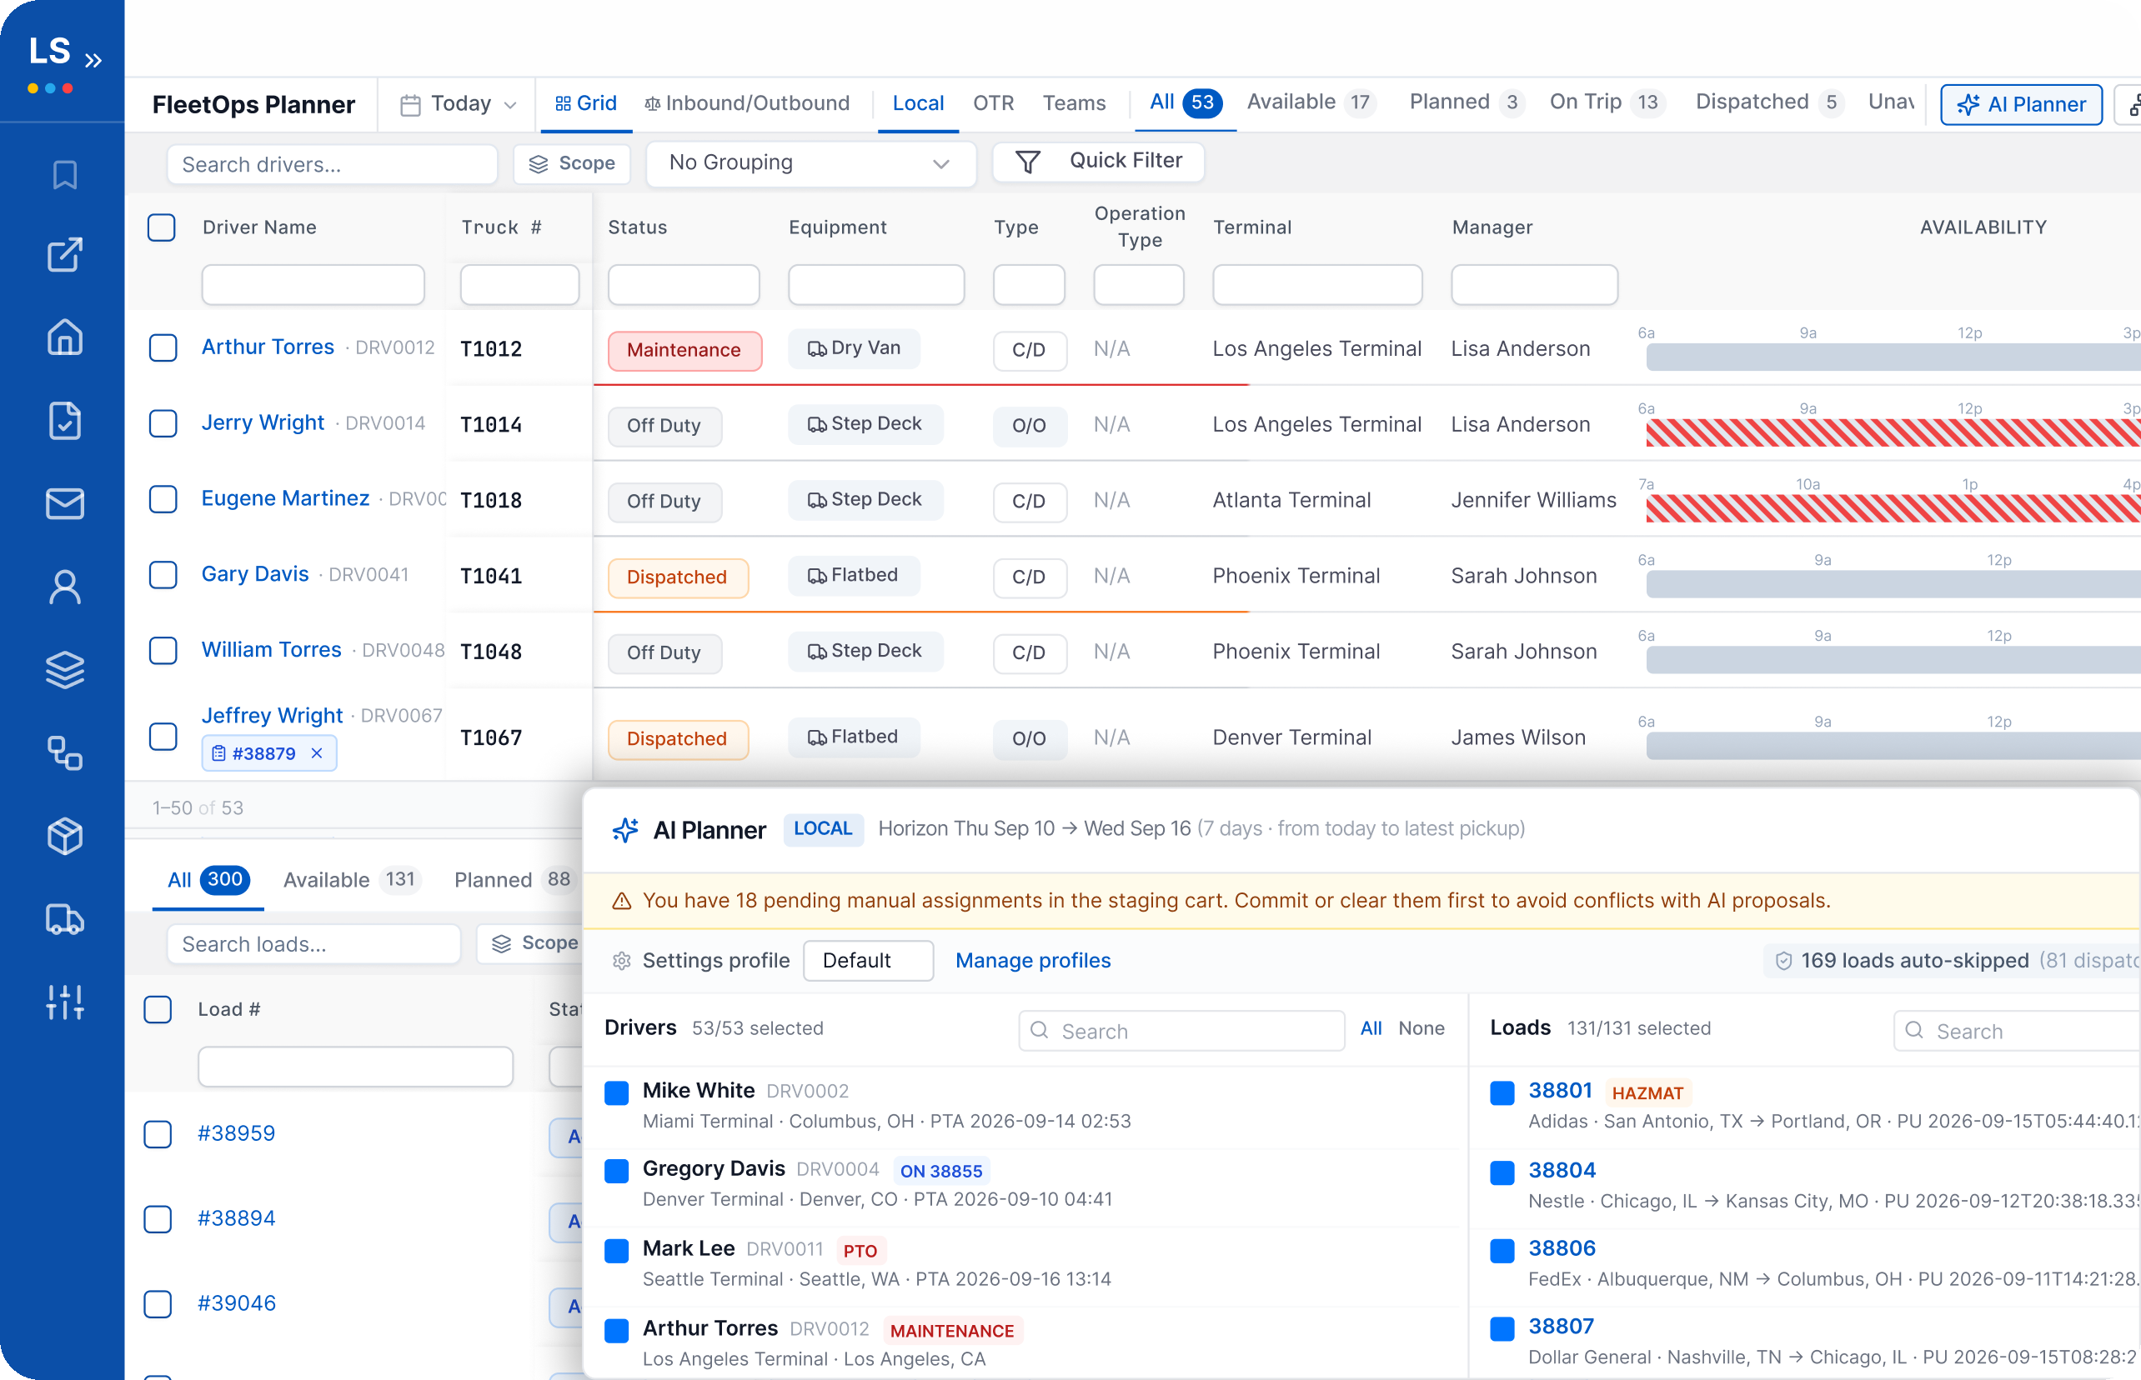Uncheck load 38801 in AI Planner
2141x1380 pixels.
1502,1092
